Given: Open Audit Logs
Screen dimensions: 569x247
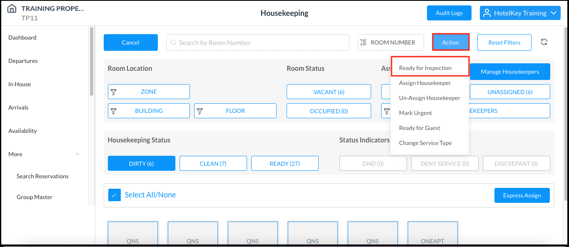Looking at the screenshot, I should coord(449,13).
